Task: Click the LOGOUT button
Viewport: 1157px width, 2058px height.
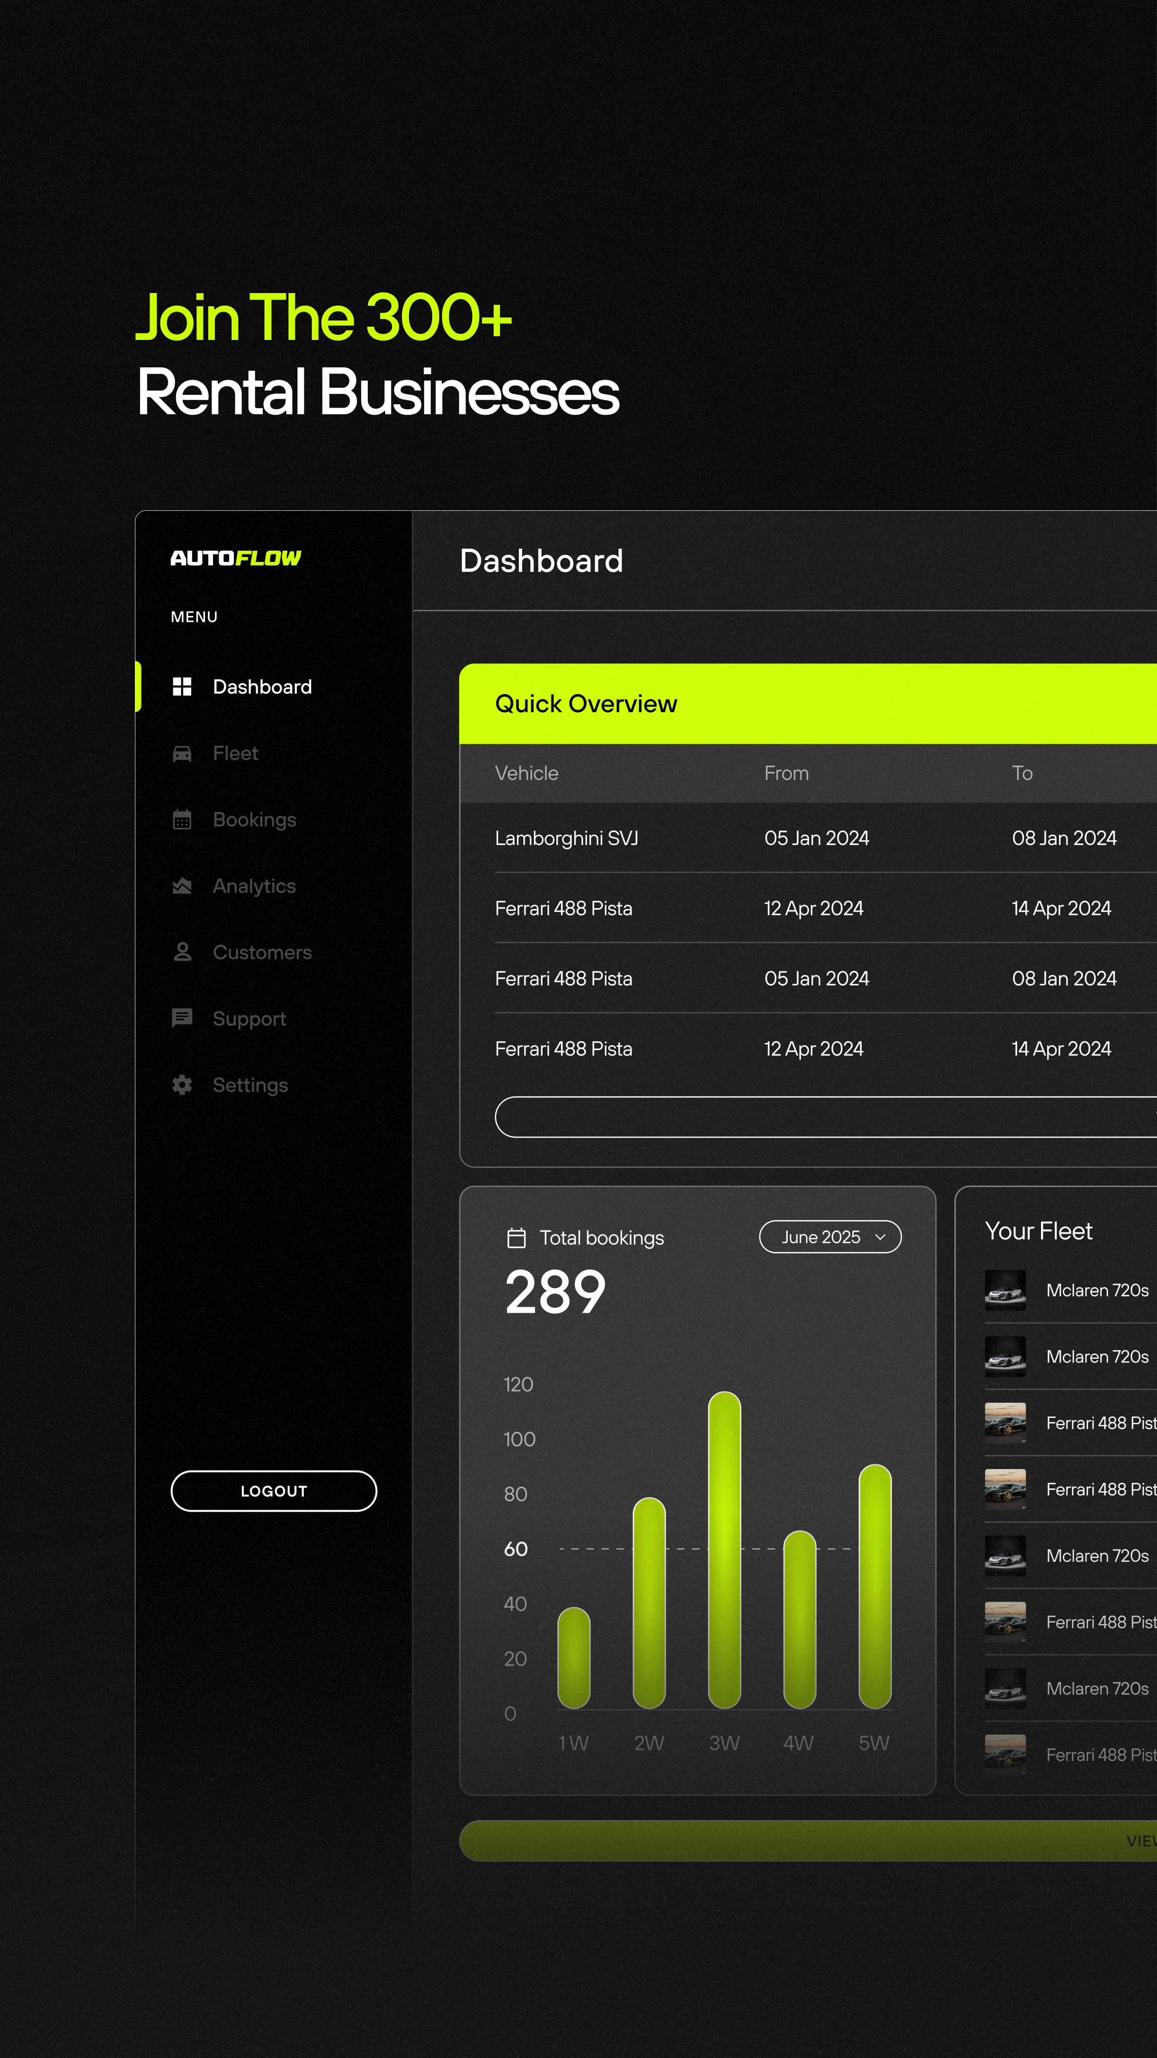Action: (273, 1490)
